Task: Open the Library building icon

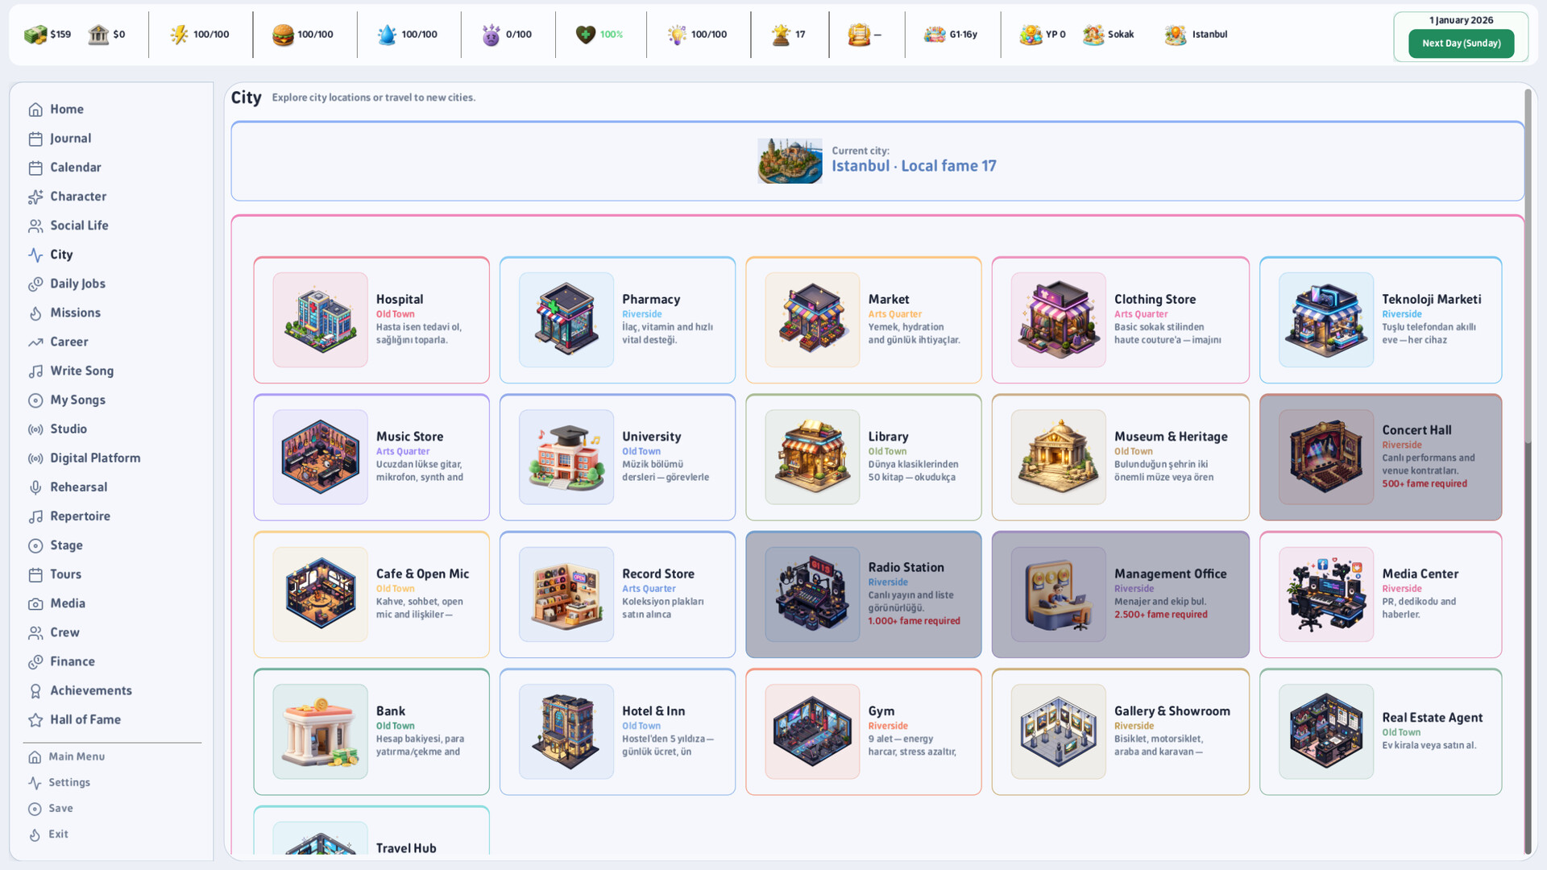Action: (812, 457)
